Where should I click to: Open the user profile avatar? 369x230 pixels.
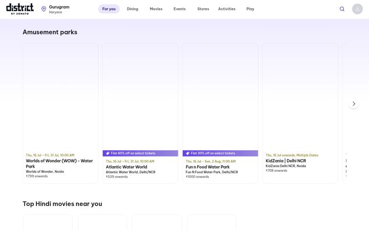[x=357, y=9]
